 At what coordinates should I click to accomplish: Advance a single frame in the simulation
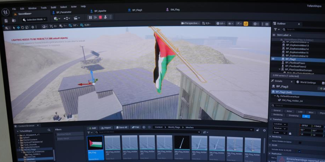(95, 17)
